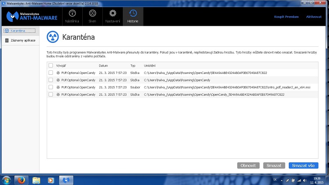Click the Historie clock icon
This screenshot has width=329, height=185.
133,13
